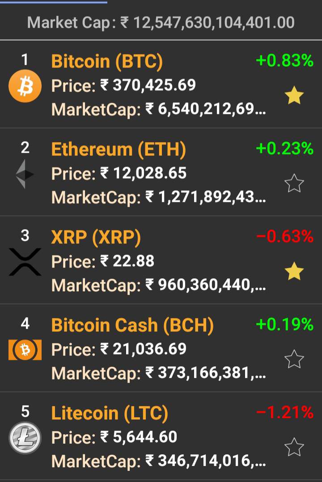Click the Bitcoin Cash logo icon
The height and width of the screenshot is (482, 322).
(x=25, y=350)
